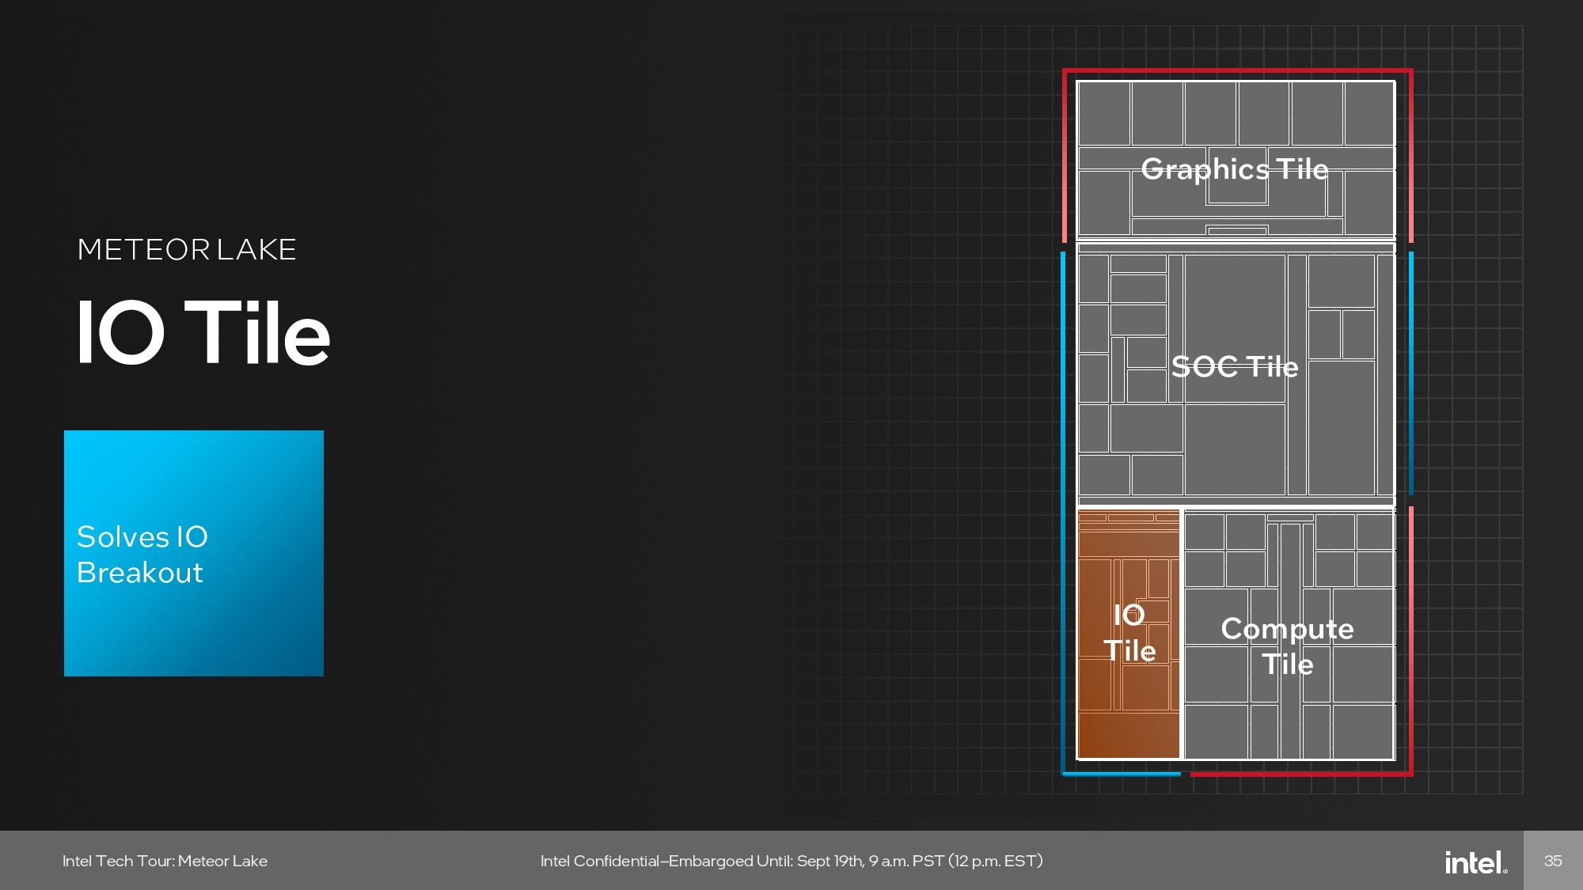Screen dimensions: 1583x890
Task: Click the Compute Tile label
Action: (1287, 646)
